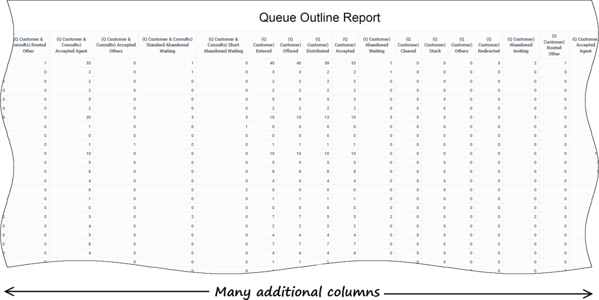Click the (Q Customer) Accepted column header
The width and height of the screenshot is (599, 300).
point(345,45)
